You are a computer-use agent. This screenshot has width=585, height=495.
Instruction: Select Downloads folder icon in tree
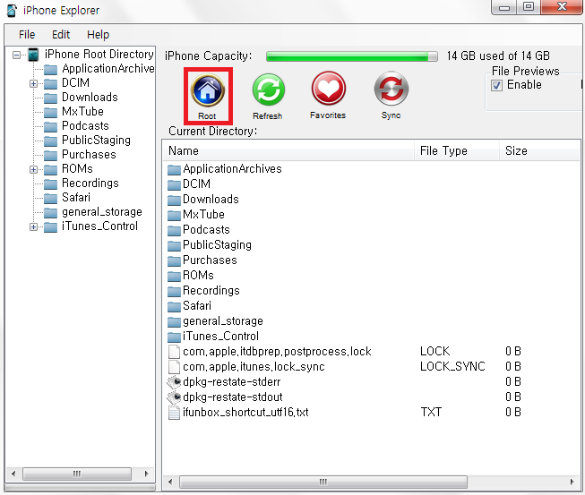(50, 98)
